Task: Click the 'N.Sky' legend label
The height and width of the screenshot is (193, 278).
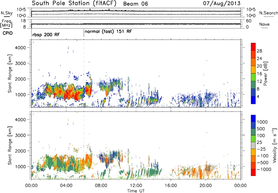Action: point(7,13)
